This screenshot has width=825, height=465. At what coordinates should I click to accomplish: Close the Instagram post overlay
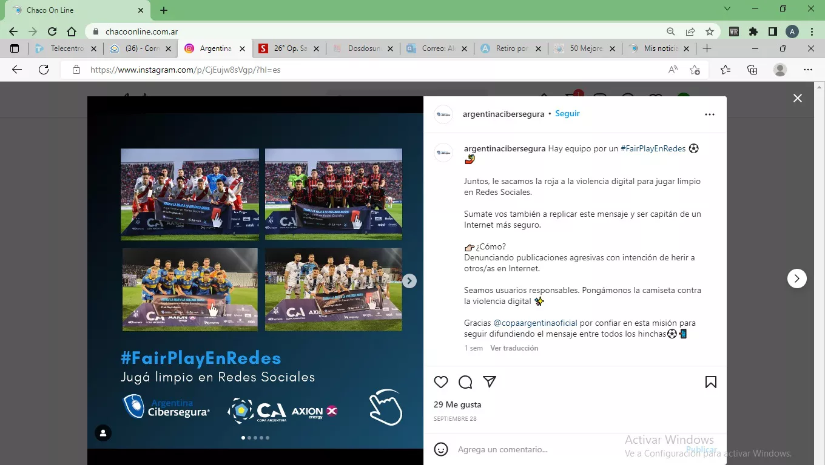(797, 98)
